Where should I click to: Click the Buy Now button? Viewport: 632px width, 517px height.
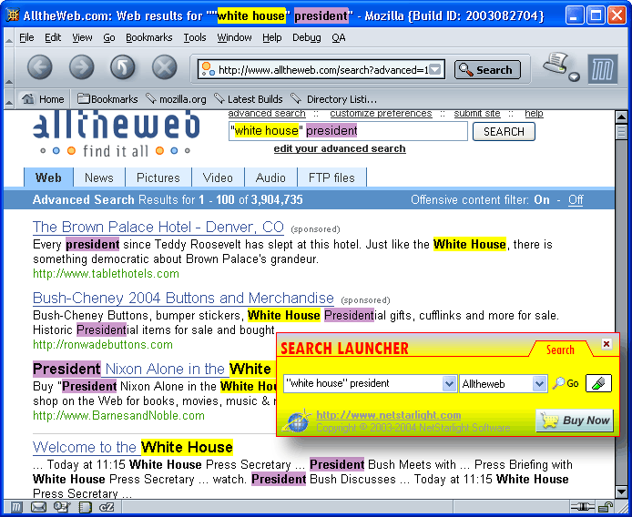point(575,421)
